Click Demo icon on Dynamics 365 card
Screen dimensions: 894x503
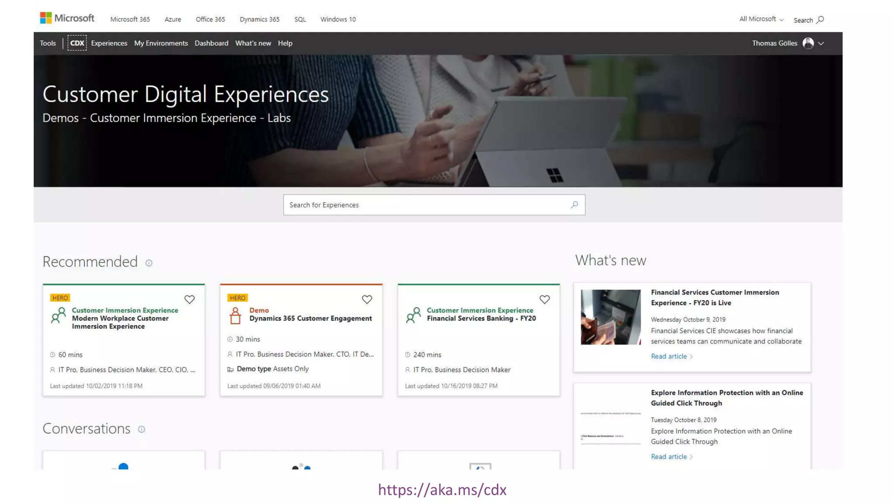point(235,316)
